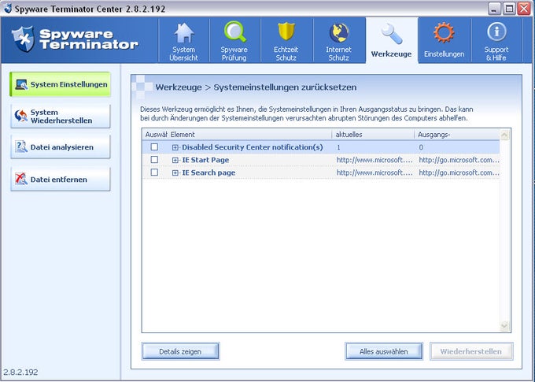
Task: Click the Details zeigen button
Action: 180,351
